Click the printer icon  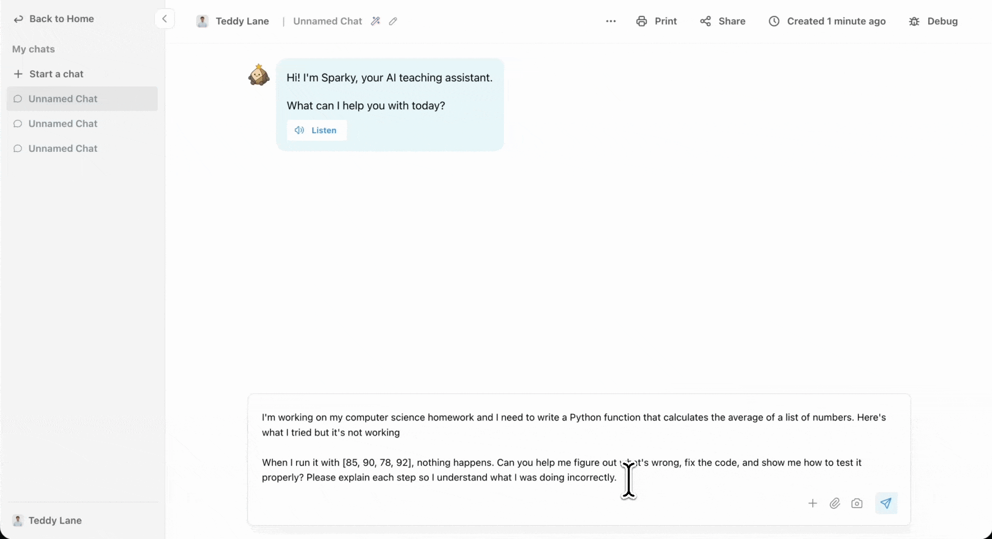tap(642, 21)
